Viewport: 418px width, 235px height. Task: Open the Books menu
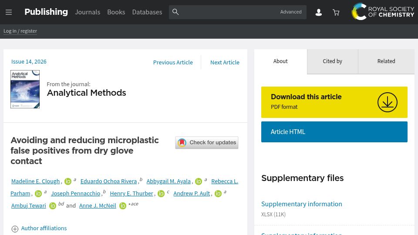coord(116,12)
